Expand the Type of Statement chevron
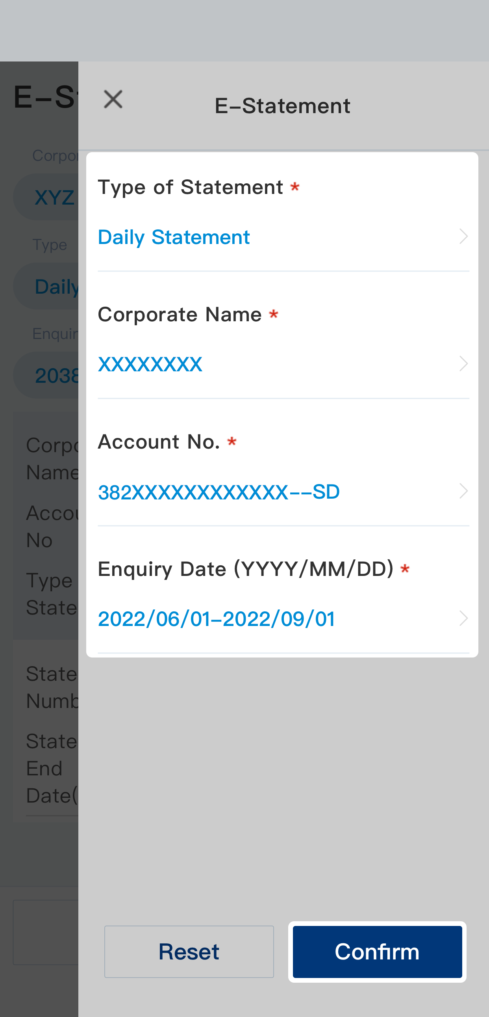489x1017 pixels. (463, 237)
